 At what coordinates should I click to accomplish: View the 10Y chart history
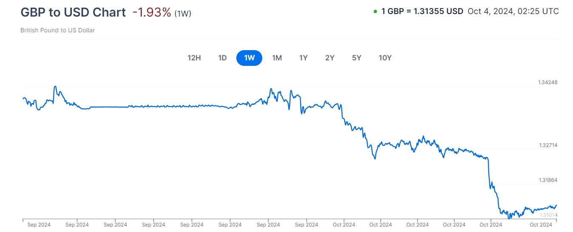pyautogui.click(x=385, y=58)
